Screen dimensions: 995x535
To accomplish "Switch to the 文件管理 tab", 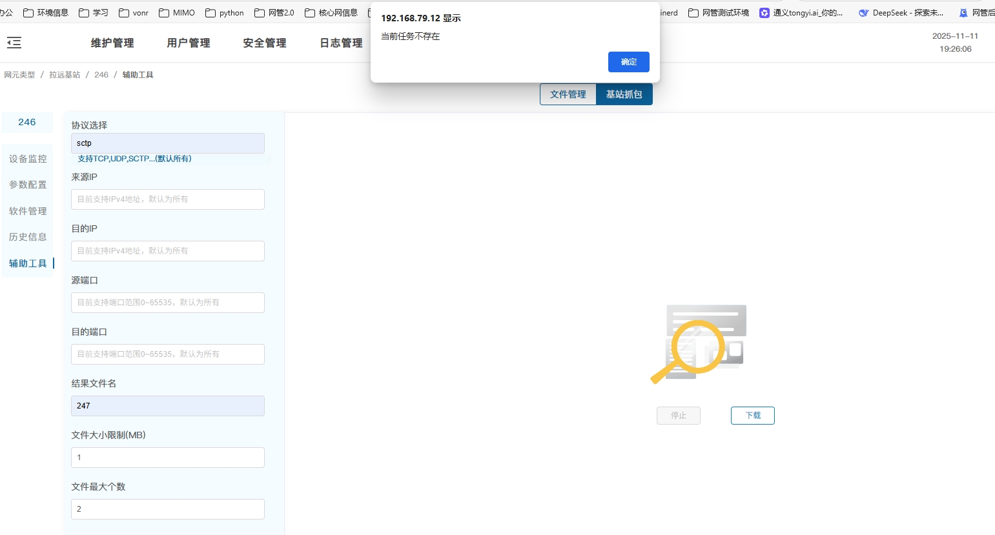I will [x=568, y=94].
